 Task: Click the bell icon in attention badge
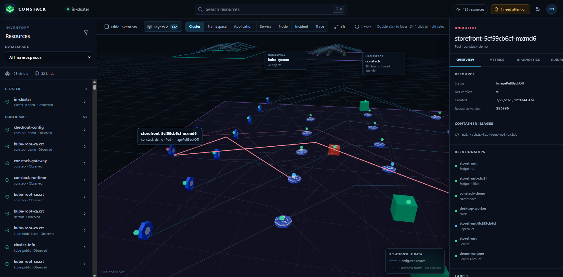tap(496, 9)
